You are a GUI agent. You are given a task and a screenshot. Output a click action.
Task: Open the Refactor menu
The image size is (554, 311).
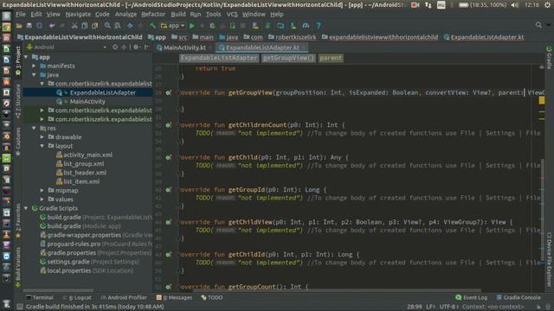coord(153,15)
